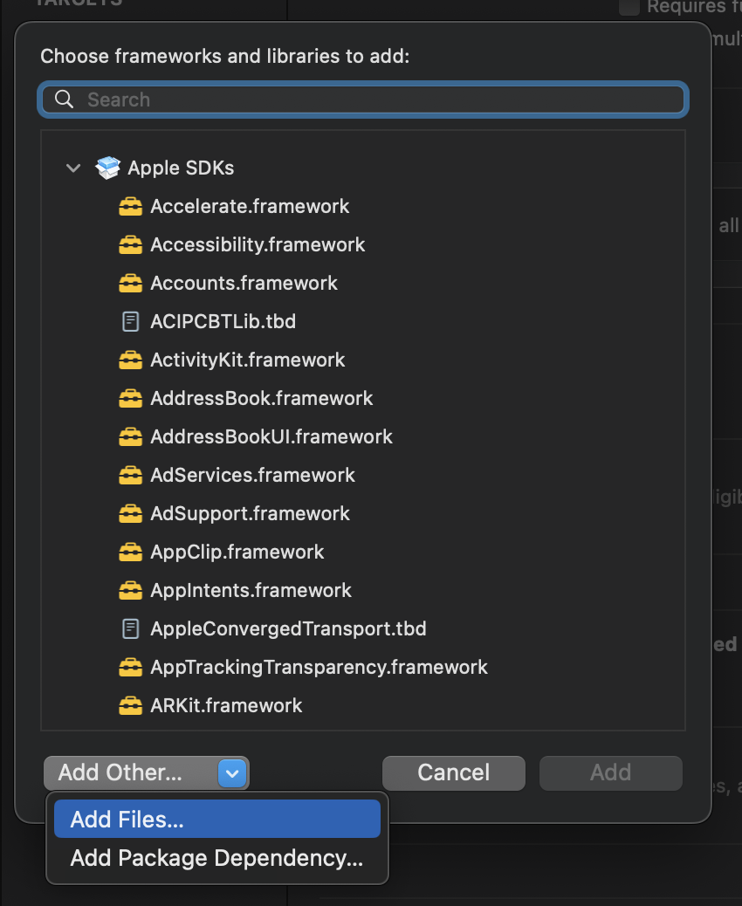Select AddressBookUI.framework in the list
Image resolution: width=742 pixels, height=906 pixels.
pos(271,436)
